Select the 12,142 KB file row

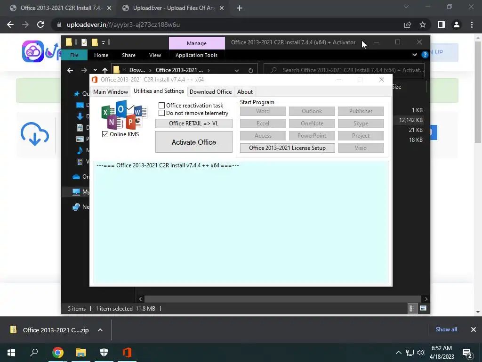[x=410, y=120]
